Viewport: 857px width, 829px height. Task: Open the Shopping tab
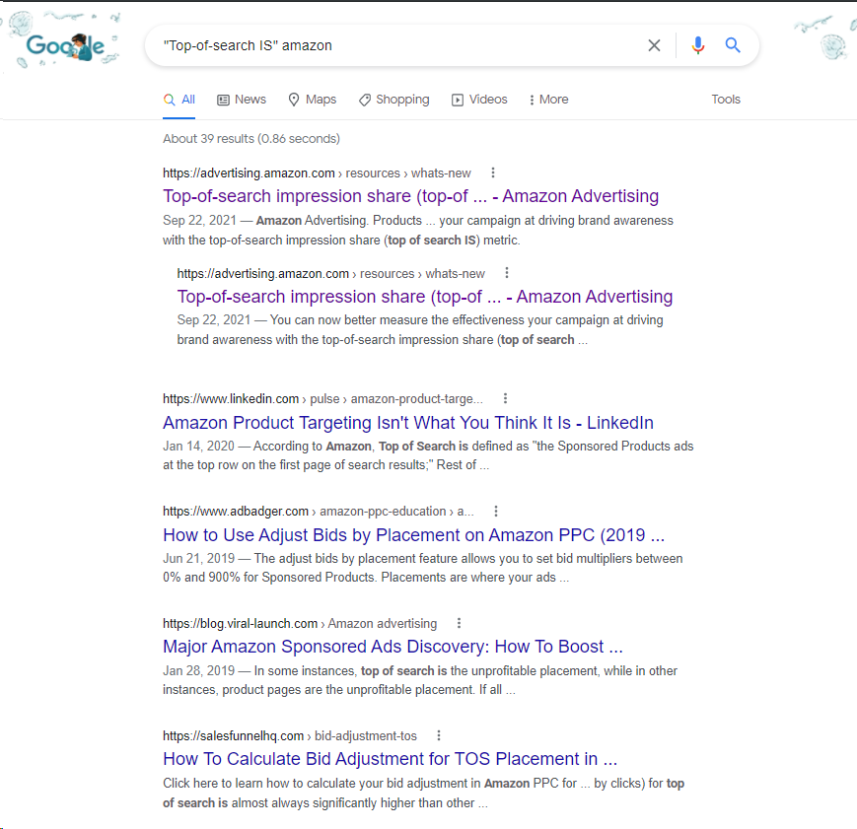point(394,100)
